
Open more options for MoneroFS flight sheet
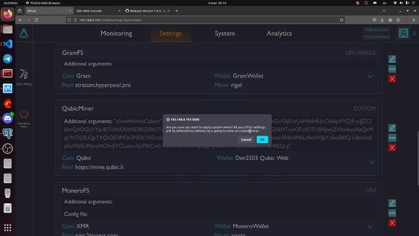click(392, 213)
